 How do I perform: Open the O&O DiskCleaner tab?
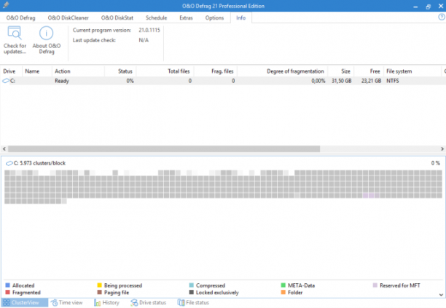[69, 18]
